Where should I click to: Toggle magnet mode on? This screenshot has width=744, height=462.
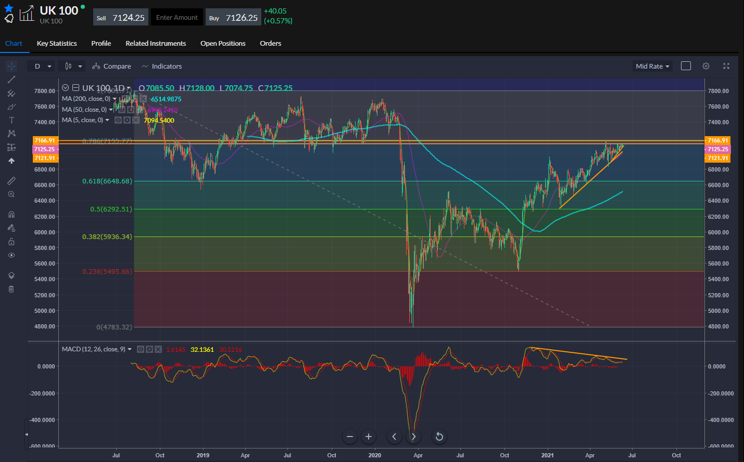click(11, 215)
